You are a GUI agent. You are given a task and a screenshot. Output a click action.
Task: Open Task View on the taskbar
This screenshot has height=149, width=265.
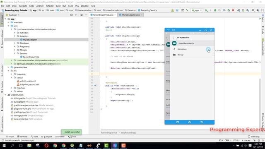coord(21,145)
